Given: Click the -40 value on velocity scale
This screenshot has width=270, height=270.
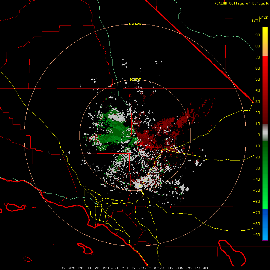Looking at the screenshot, I should tap(256, 179).
